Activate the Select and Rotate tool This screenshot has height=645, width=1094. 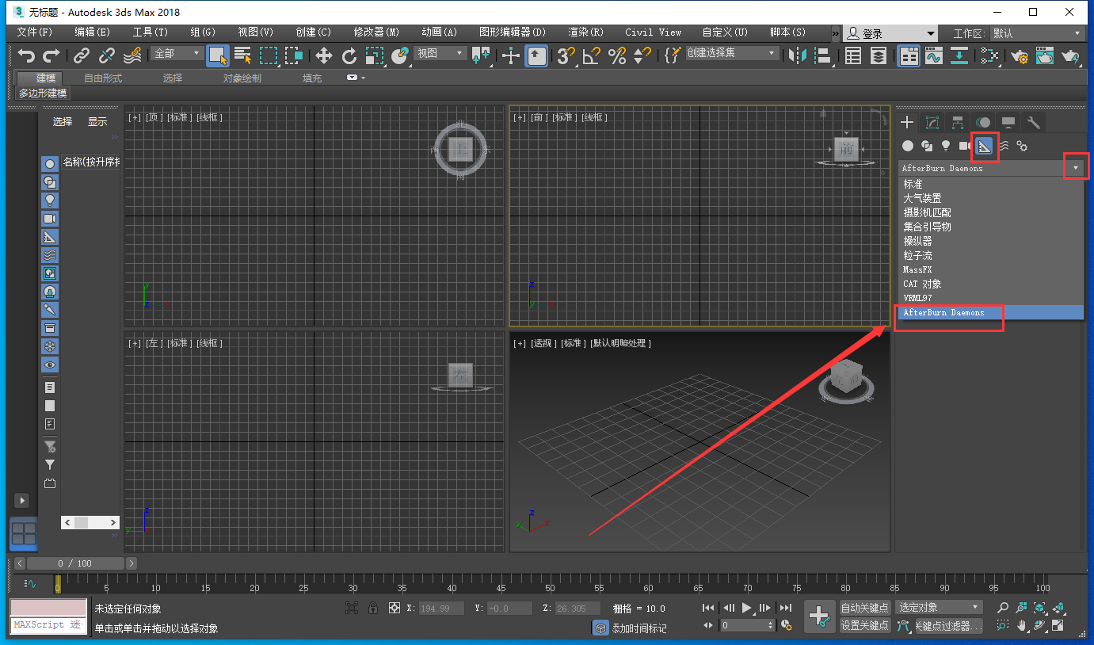(x=349, y=55)
